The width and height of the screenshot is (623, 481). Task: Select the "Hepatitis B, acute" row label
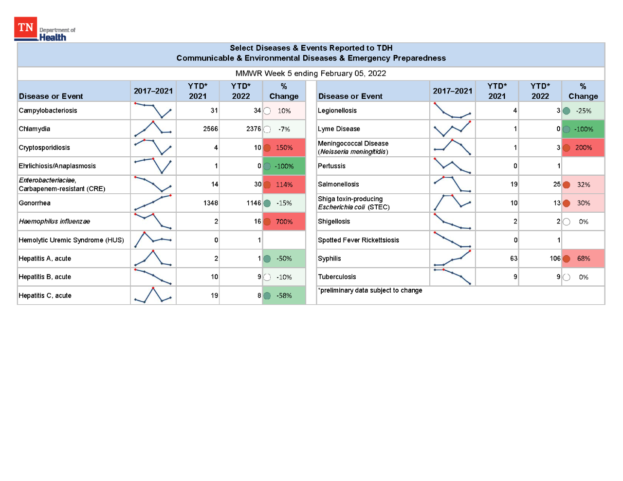tap(45, 277)
